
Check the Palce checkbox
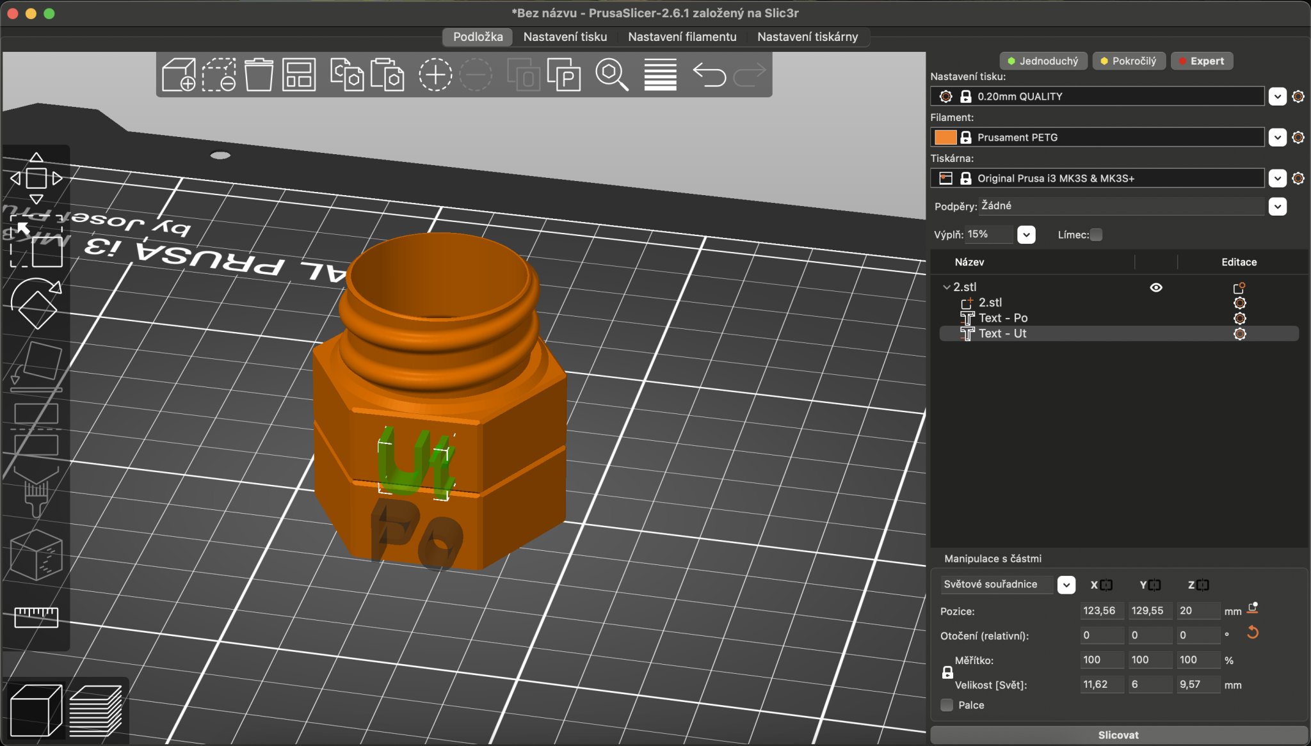tap(947, 705)
